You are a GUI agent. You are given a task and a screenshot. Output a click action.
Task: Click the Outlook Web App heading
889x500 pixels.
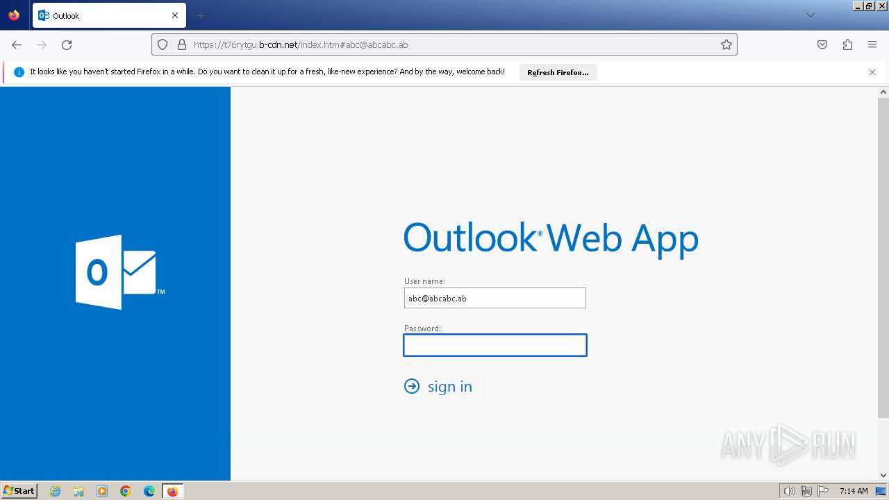[551, 238]
